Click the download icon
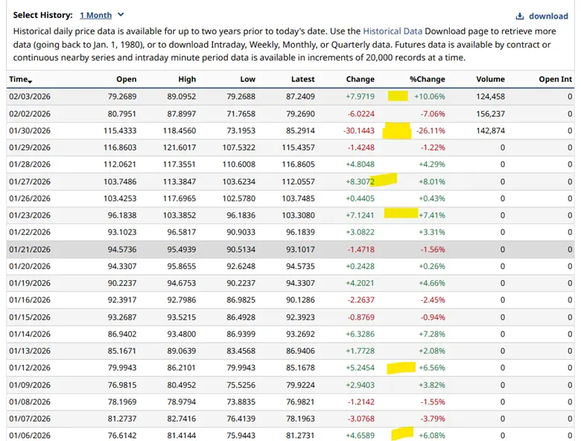This screenshot has width=581, height=441. click(520, 16)
